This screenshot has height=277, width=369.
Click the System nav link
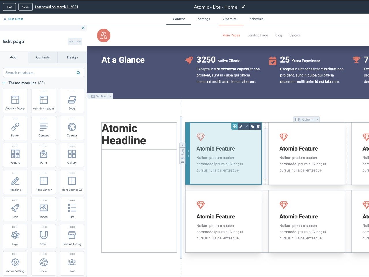click(x=295, y=35)
